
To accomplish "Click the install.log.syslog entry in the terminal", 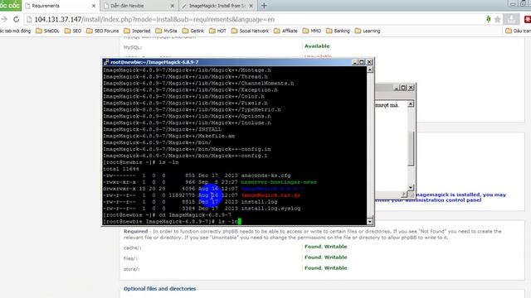I will pos(270,209).
